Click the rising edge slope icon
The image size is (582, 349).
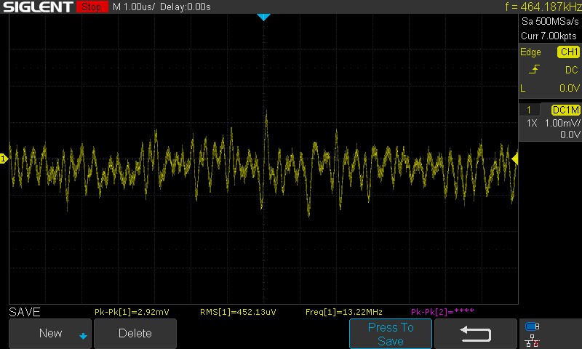coord(534,70)
